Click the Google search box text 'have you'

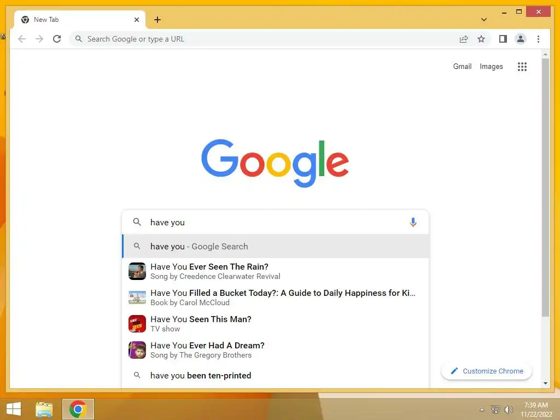pyautogui.click(x=167, y=222)
